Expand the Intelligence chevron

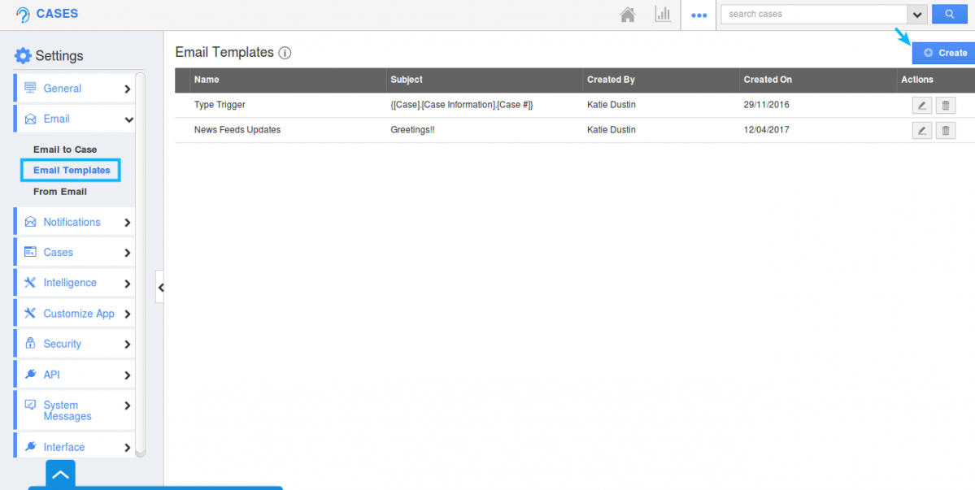pos(128,284)
